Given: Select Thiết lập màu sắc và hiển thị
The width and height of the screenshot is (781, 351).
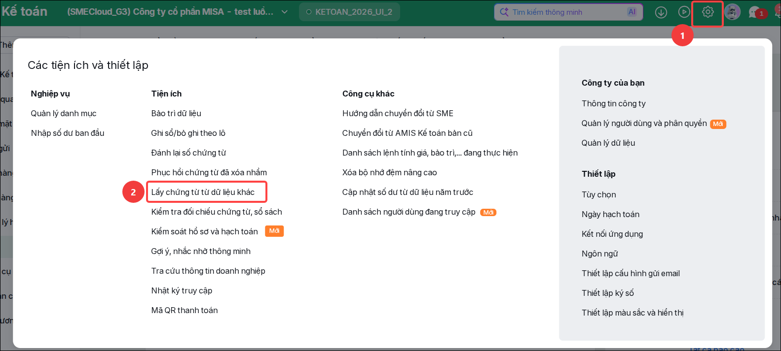Looking at the screenshot, I should (x=632, y=313).
